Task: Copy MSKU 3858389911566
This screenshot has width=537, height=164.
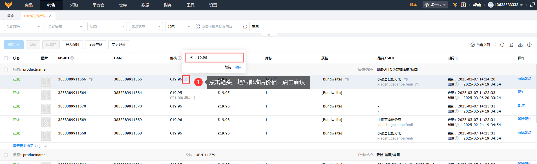Action: click(90, 80)
